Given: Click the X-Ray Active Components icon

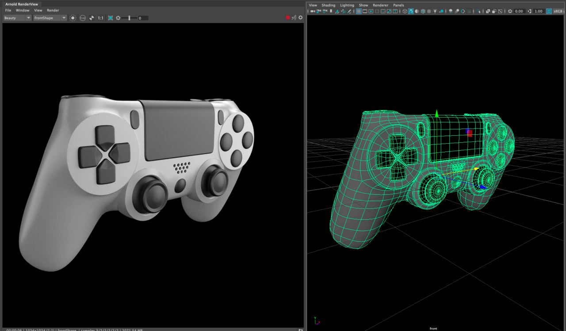Looking at the screenshot, I should pos(494,11).
